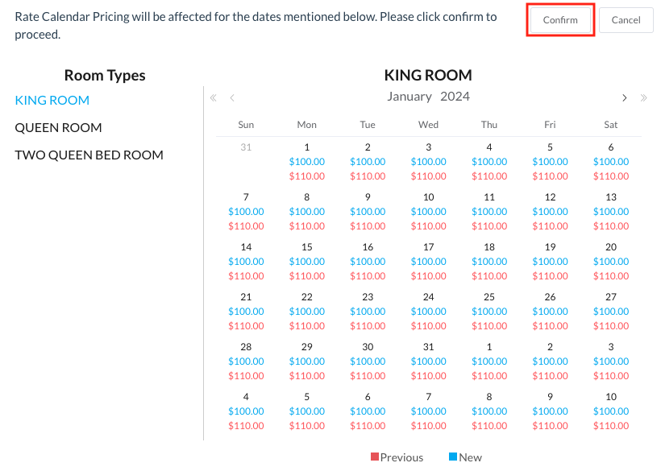The height and width of the screenshot is (467, 661).
Task: Click January month label in calendar header
Action: click(409, 97)
